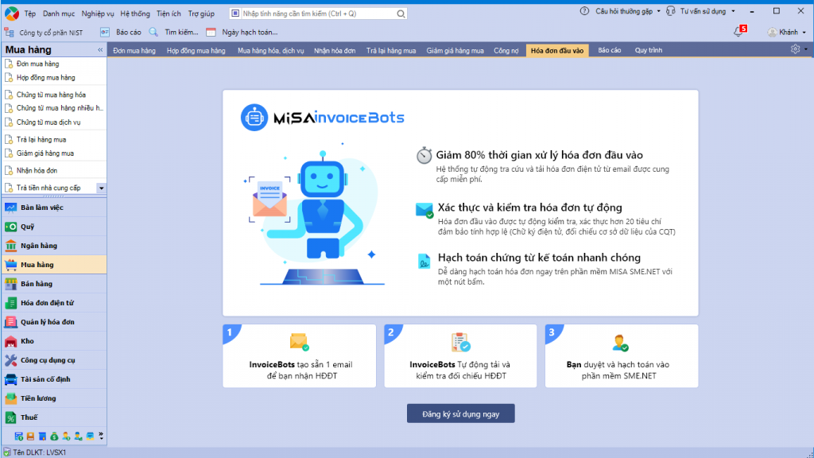
Task: Expand more items below Trả tiền nhà cung cấp
Action: pos(101,188)
